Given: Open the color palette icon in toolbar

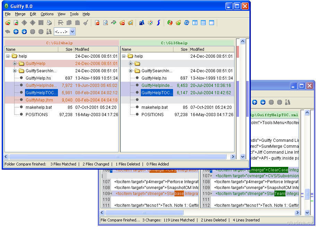Looking at the screenshot, I should [x=150, y=23].
